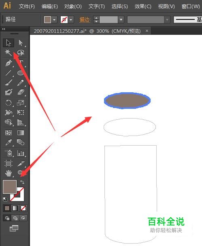This screenshot has width=202, height=246.
Task: Open fill color dropdown in control bar
Action: click(54, 20)
